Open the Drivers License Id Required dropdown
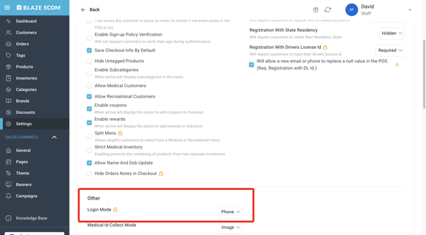 (390, 51)
